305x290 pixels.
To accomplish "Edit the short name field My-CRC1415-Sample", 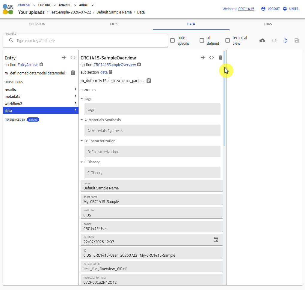I will 152,199.
